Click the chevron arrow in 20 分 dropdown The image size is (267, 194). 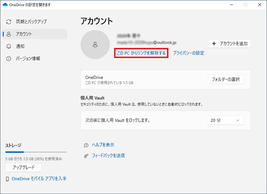pyautogui.click(x=238, y=120)
